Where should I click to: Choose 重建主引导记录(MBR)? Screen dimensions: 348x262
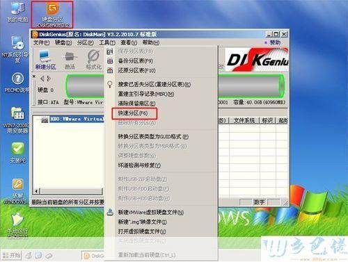[146, 94]
